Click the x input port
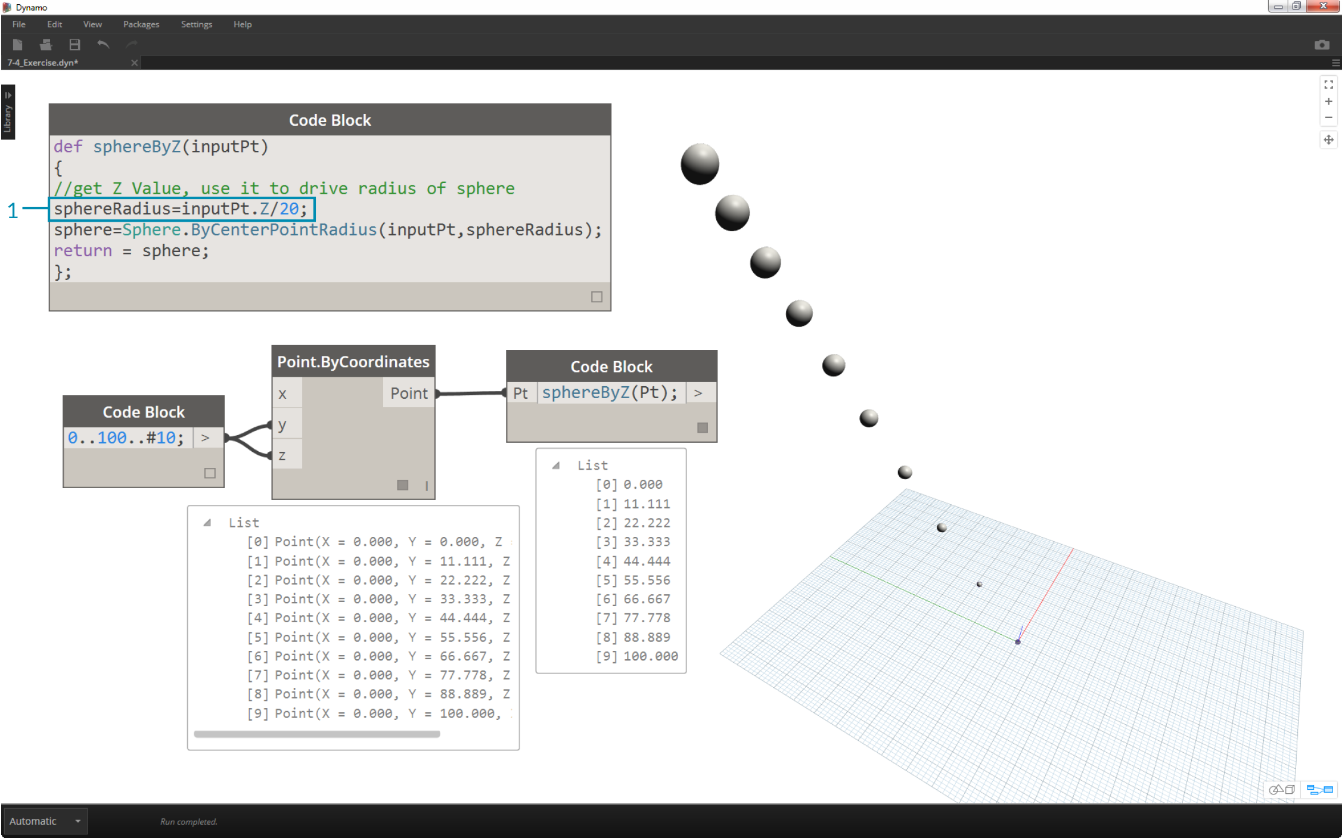 pyautogui.click(x=287, y=393)
